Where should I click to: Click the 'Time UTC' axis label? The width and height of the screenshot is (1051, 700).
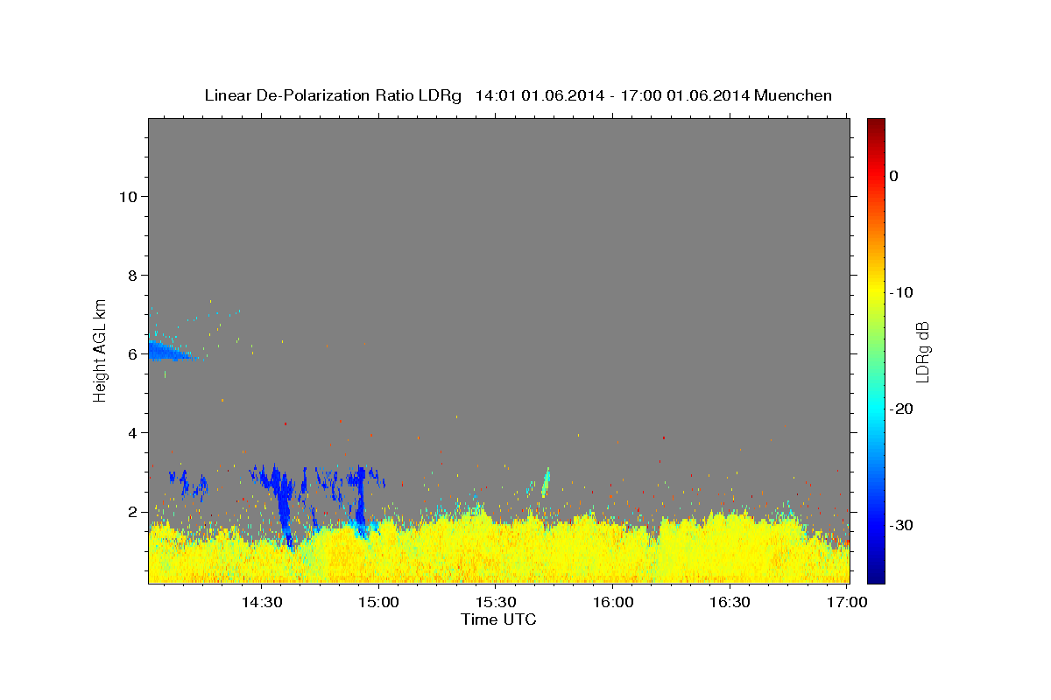pos(498,619)
